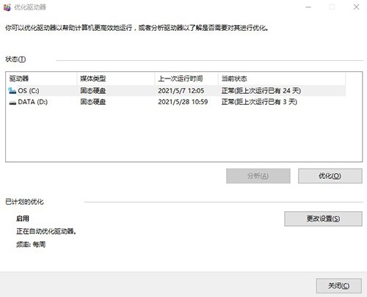
Task: Open 更改设置(S) for scheduled optimization
Action: (x=323, y=219)
